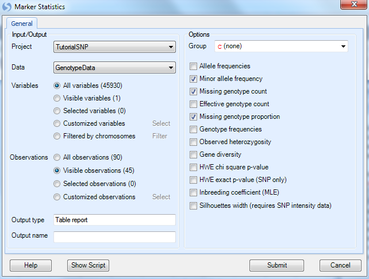Open the Show Script button
The width and height of the screenshot is (369, 279).
point(89,265)
